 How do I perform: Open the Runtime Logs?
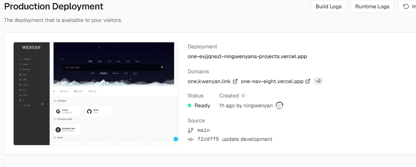click(373, 7)
